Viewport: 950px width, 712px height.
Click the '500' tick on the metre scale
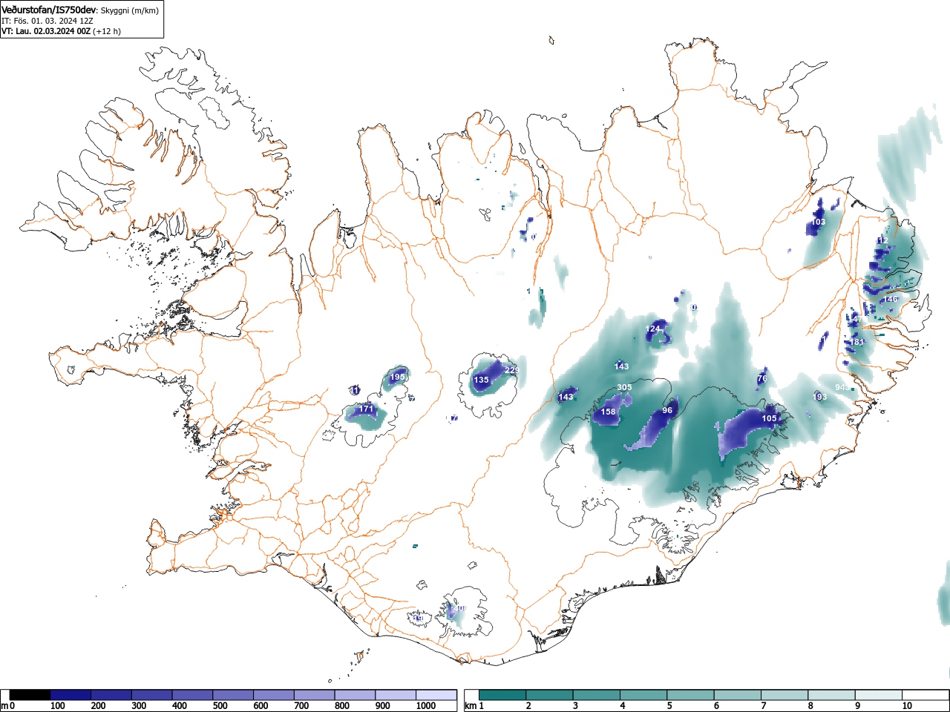point(220,706)
